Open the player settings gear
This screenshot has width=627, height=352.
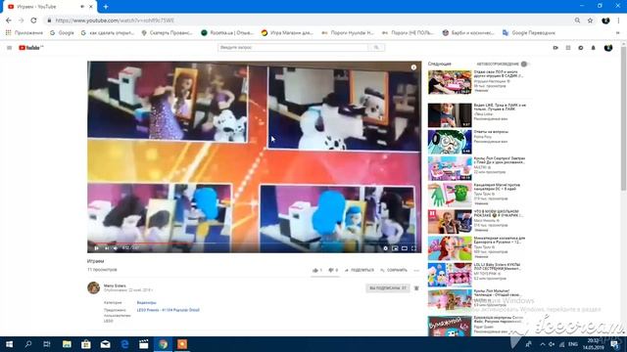(385, 248)
